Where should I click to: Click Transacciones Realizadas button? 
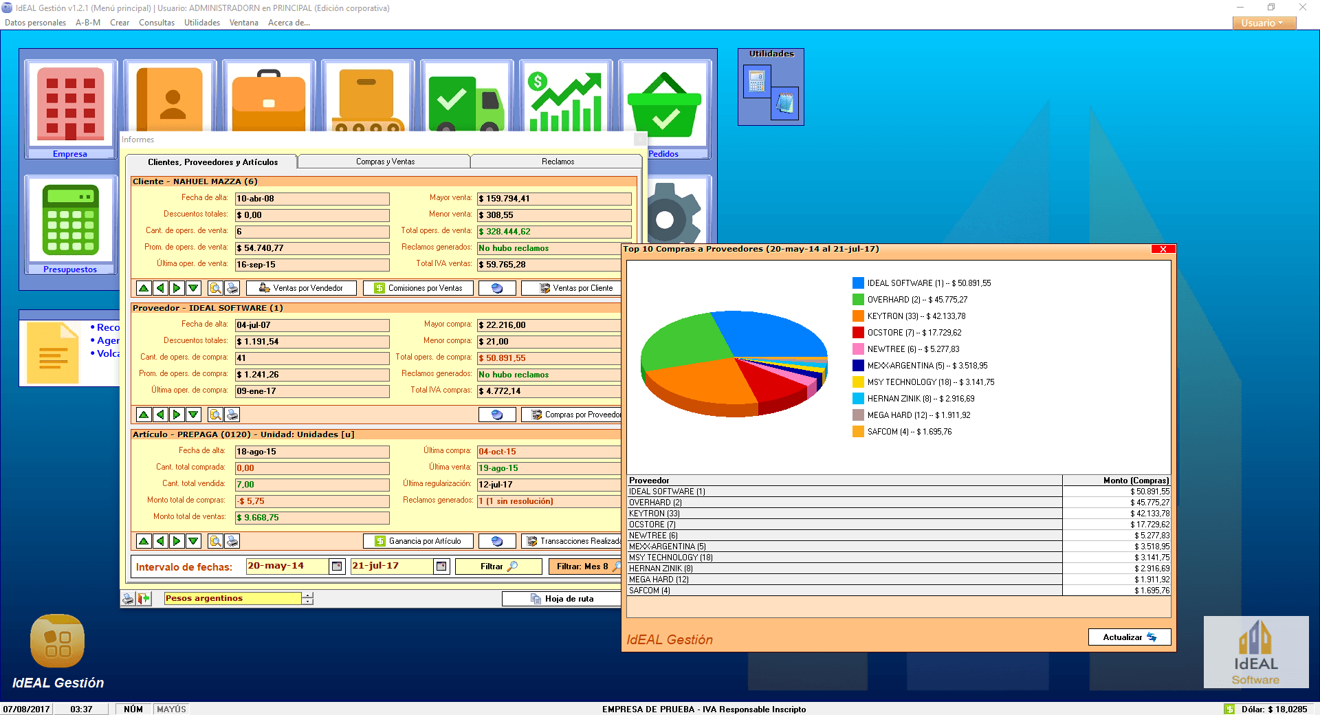572,541
